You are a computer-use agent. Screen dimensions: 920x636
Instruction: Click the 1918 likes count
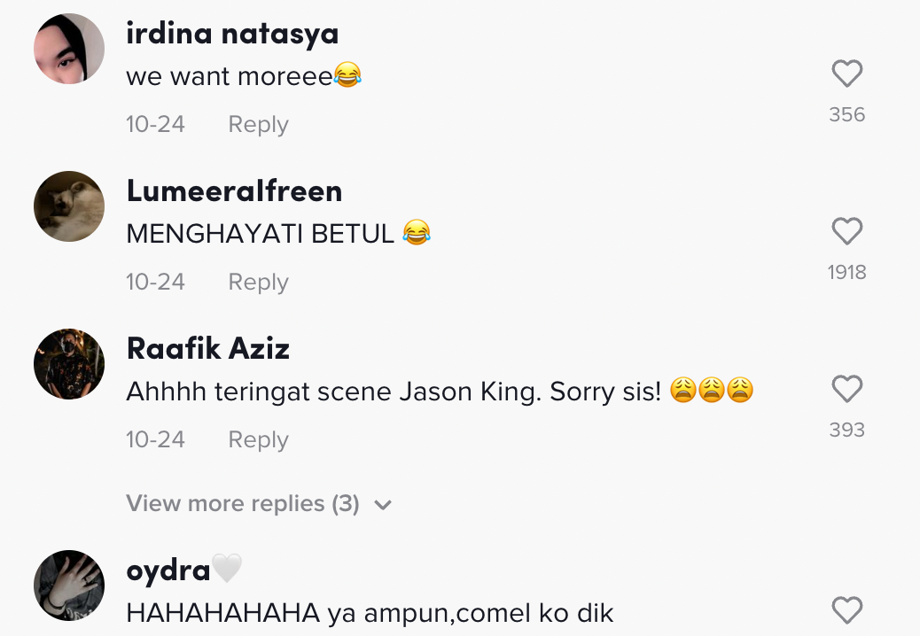point(846,272)
